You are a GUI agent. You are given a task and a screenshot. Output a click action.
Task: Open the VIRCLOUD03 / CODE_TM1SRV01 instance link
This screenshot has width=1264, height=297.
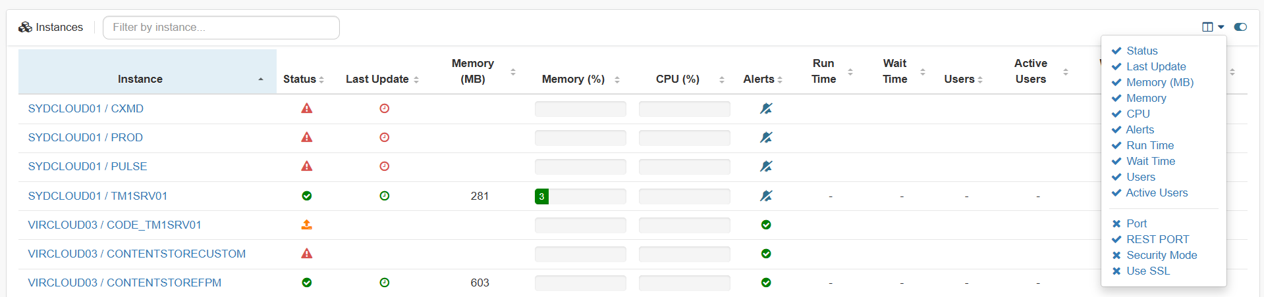(x=115, y=225)
